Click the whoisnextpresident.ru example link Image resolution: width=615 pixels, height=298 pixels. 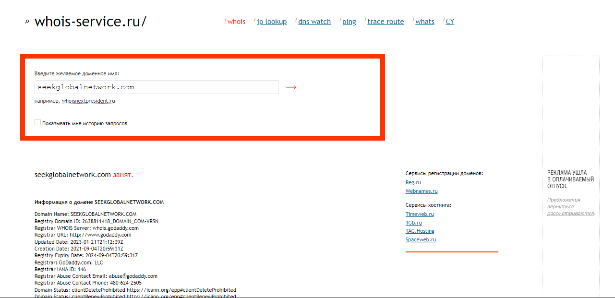pos(88,101)
